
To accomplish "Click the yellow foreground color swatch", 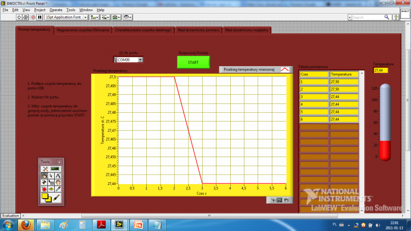I will tap(44, 196).
